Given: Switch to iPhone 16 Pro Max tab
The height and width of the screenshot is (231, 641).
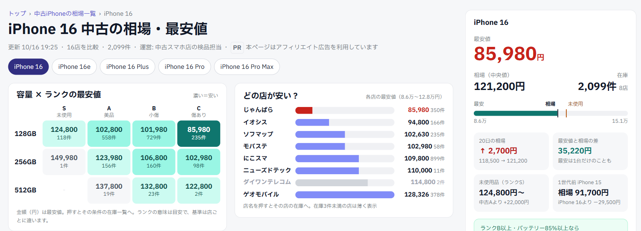Looking at the screenshot, I should tap(247, 67).
